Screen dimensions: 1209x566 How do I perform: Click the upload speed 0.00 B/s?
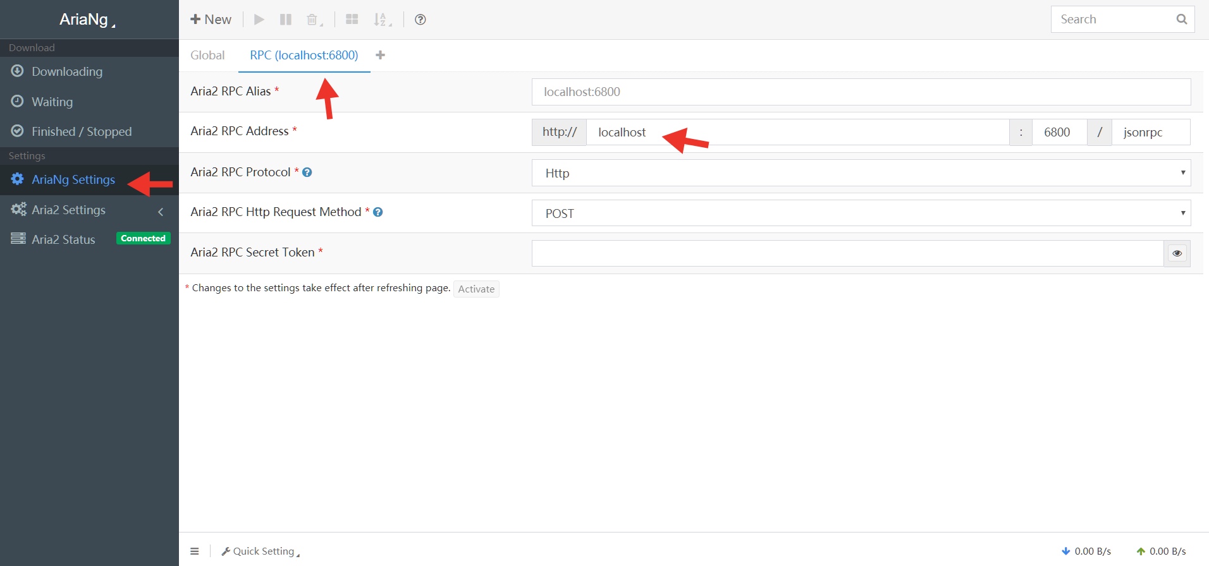1161,551
